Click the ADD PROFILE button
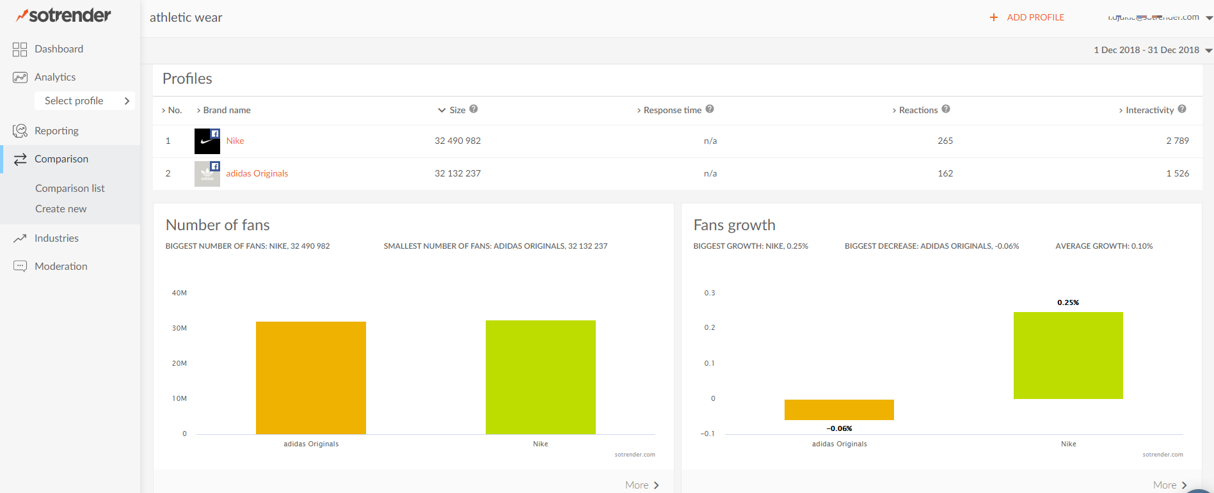This screenshot has width=1214, height=493. click(1027, 17)
